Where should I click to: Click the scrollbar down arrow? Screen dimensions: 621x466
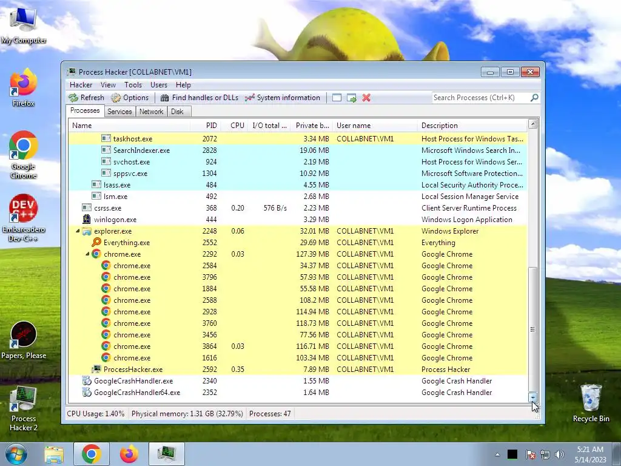pos(532,397)
